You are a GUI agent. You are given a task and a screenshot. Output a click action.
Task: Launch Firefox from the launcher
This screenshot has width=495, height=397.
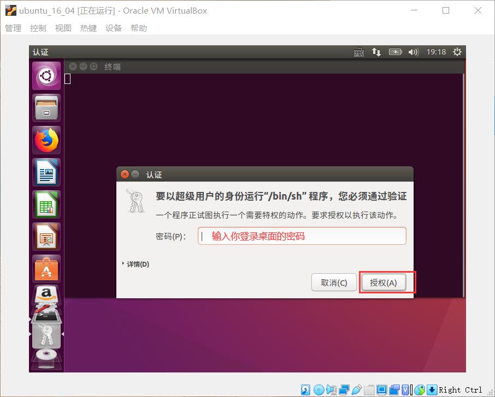tap(46, 140)
